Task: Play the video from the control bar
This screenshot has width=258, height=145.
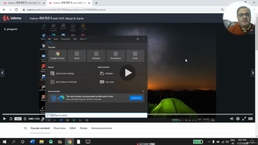Action: [x=4, y=119]
